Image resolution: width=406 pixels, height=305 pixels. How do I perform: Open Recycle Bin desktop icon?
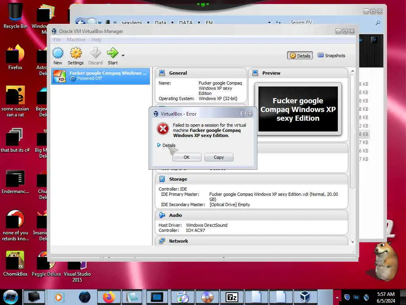[15, 15]
